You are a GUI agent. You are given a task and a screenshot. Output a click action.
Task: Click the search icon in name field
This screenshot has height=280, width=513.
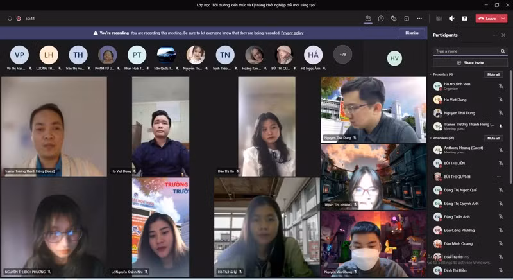click(x=503, y=51)
